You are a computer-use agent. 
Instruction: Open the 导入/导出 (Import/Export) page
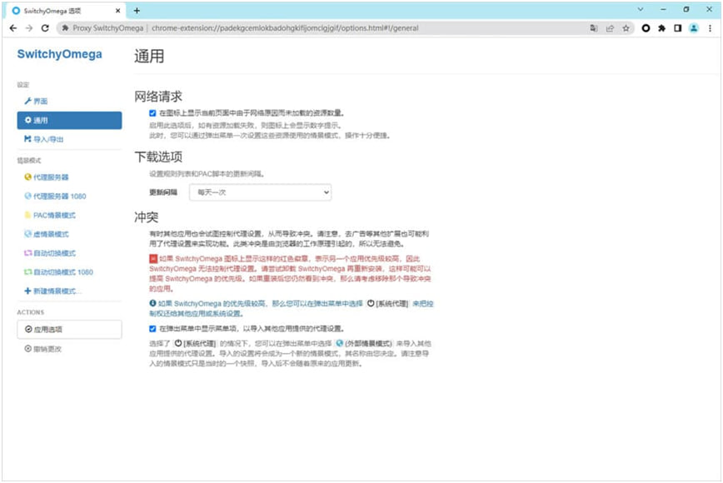point(47,139)
